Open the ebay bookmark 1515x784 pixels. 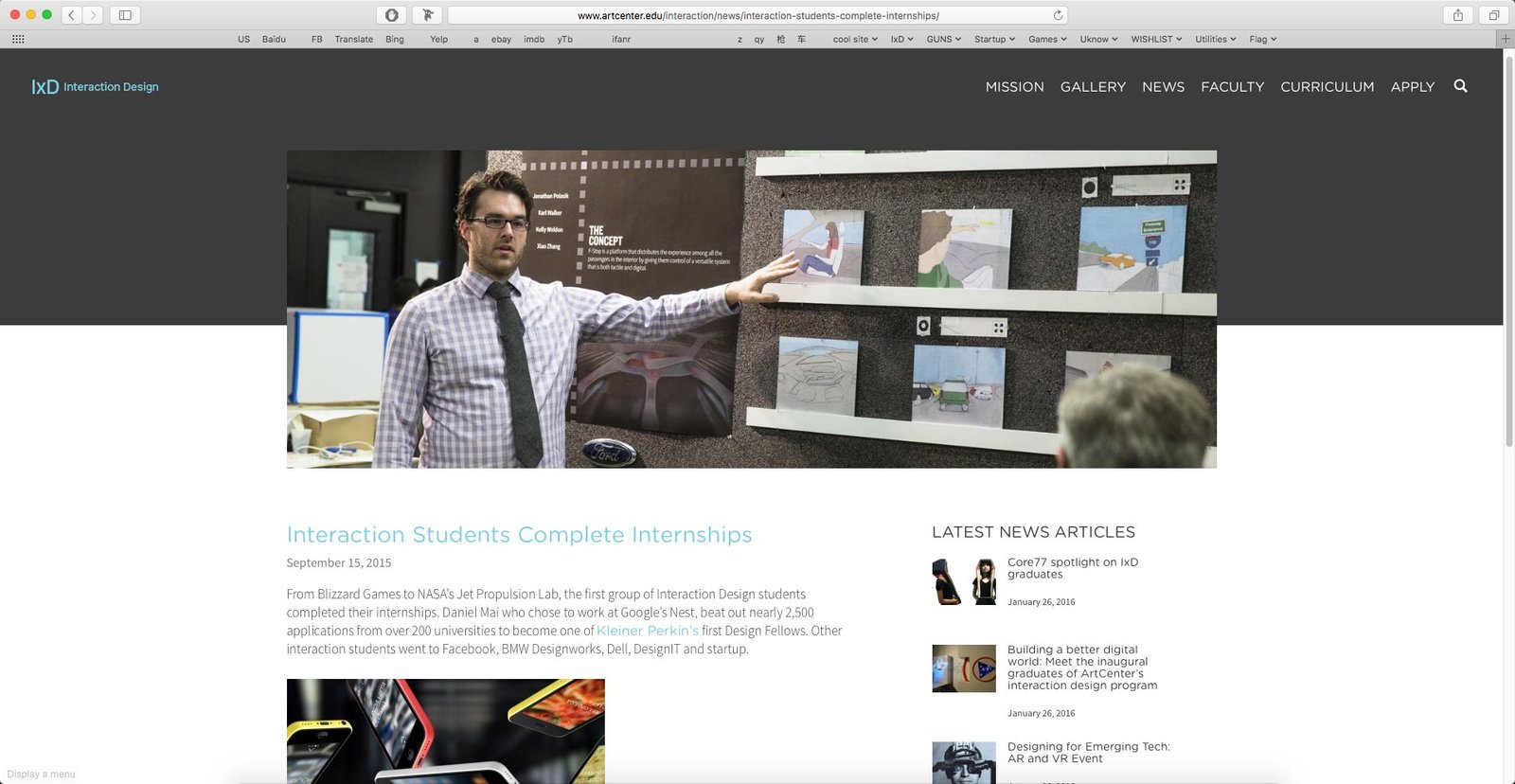coord(501,39)
